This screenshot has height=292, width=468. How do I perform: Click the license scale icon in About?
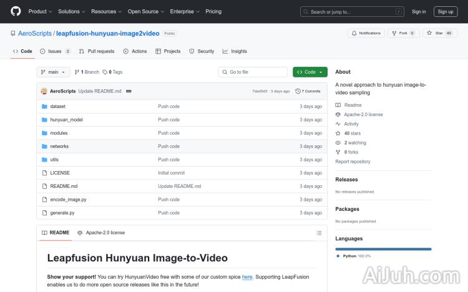(x=338, y=114)
